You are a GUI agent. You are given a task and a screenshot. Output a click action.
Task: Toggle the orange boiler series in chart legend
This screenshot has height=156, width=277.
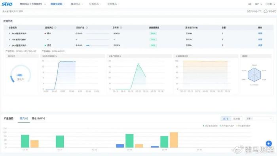pos(243,126)
